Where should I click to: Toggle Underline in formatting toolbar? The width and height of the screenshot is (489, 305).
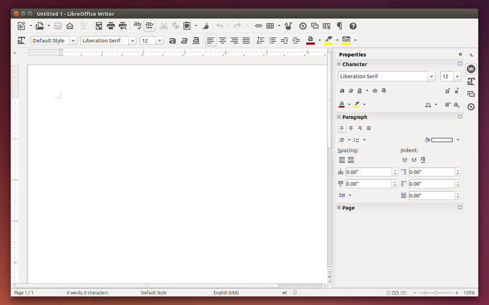196,40
